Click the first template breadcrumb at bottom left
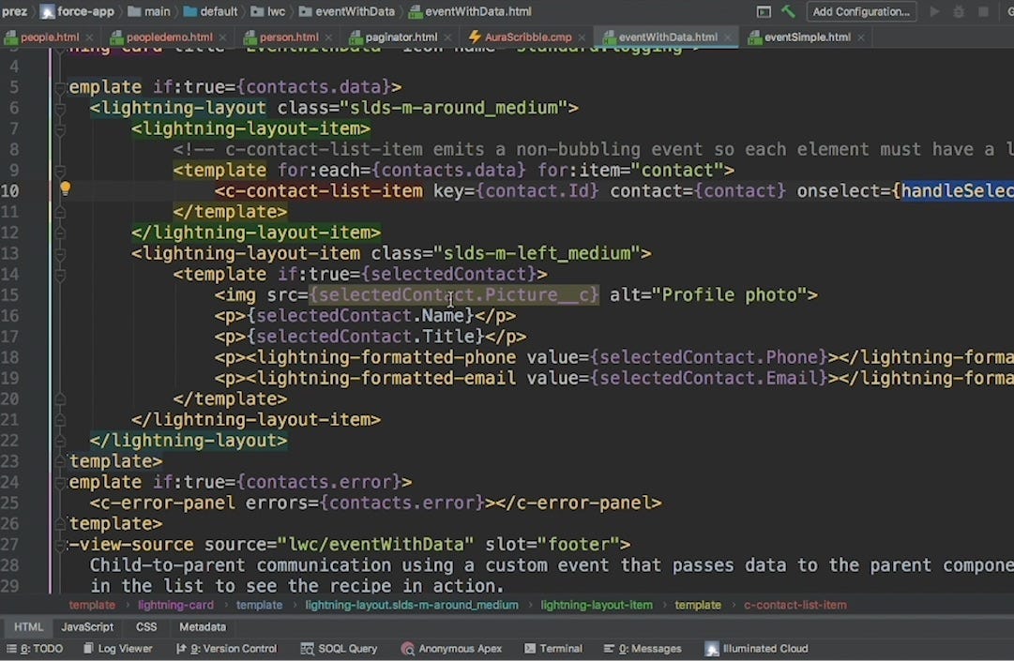This screenshot has width=1014, height=661. pos(92,606)
